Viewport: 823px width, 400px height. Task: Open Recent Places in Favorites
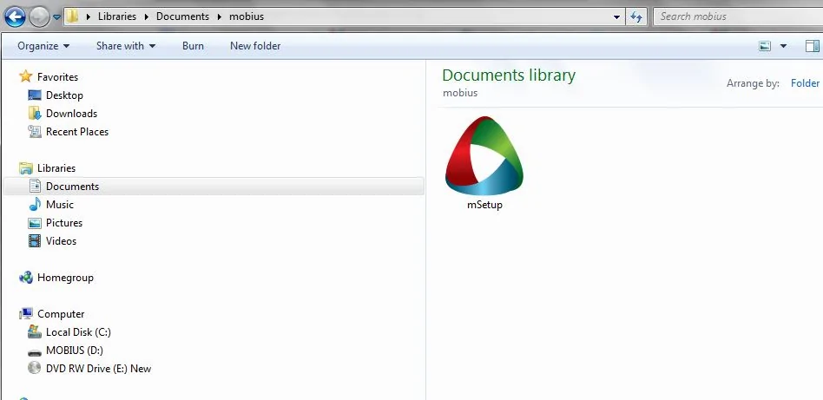77,132
